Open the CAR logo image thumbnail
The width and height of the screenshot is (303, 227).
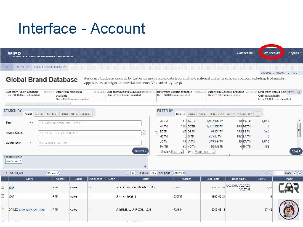(289, 188)
